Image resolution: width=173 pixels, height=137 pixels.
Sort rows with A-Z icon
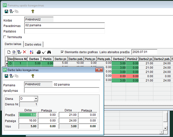pyautogui.click(x=31, y=52)
